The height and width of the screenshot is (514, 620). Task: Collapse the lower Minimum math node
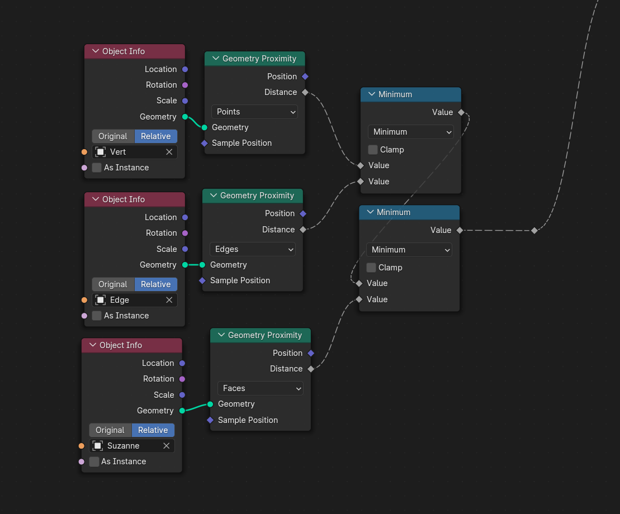pos(370,212)
